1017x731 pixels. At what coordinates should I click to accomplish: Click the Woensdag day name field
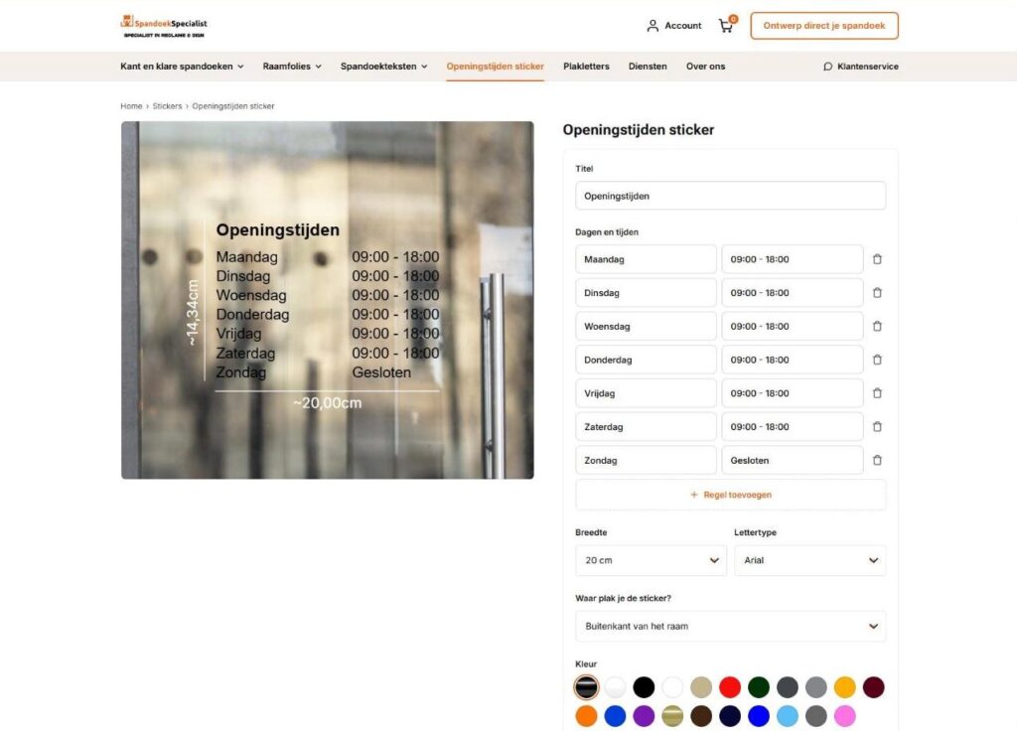[x=646, y=326]
